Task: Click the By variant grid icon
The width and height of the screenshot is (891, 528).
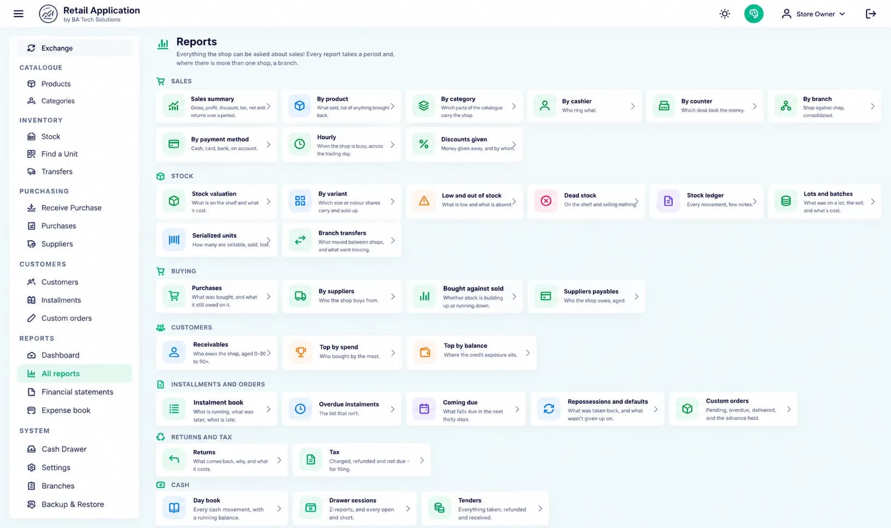Action: coord(300,201)
